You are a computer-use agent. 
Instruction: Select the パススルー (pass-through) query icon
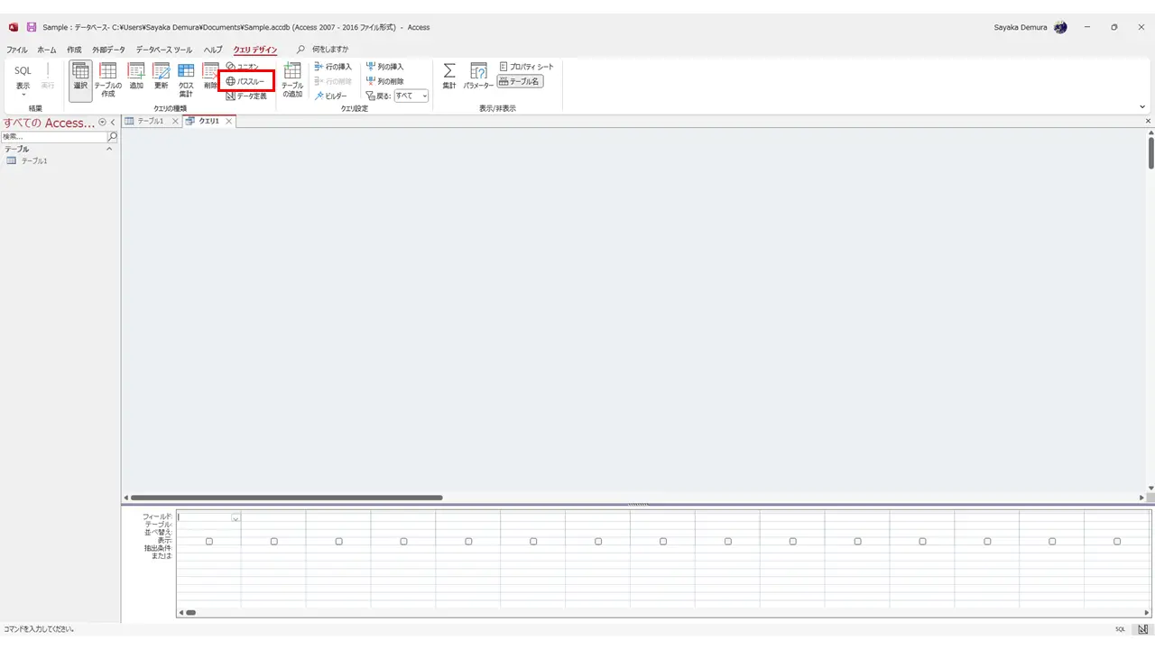click(245, 81)
